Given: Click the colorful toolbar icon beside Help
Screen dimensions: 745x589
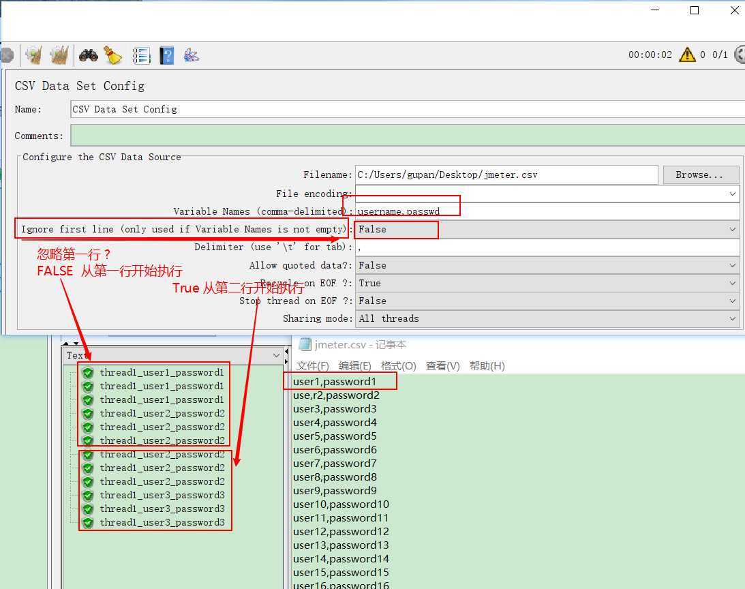Looking at the screenshot, I should [191, 55].
